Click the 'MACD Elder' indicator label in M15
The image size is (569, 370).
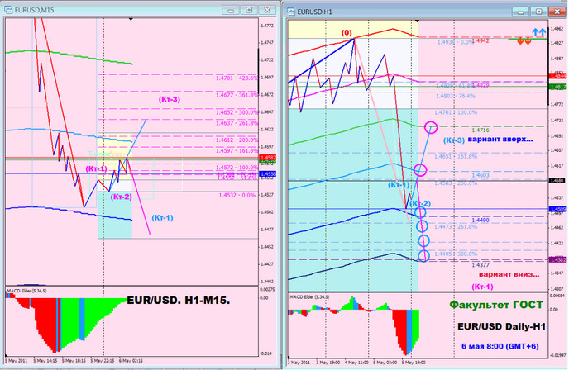click(x=26, y=291)
